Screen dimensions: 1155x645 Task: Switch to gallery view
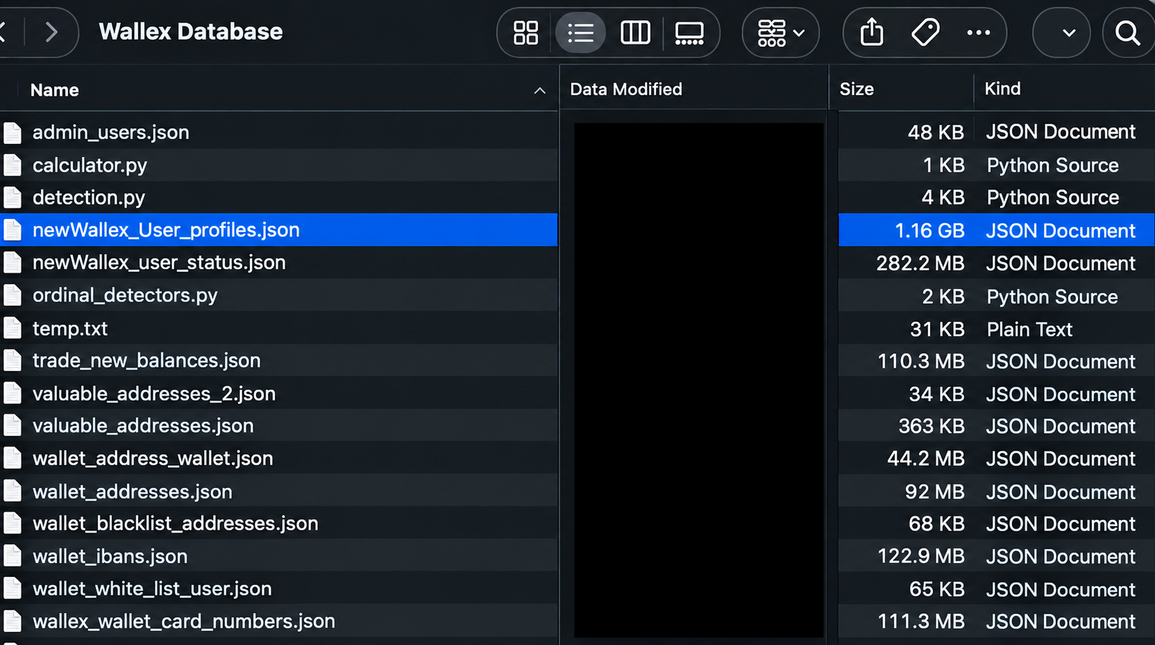[689, 32]
